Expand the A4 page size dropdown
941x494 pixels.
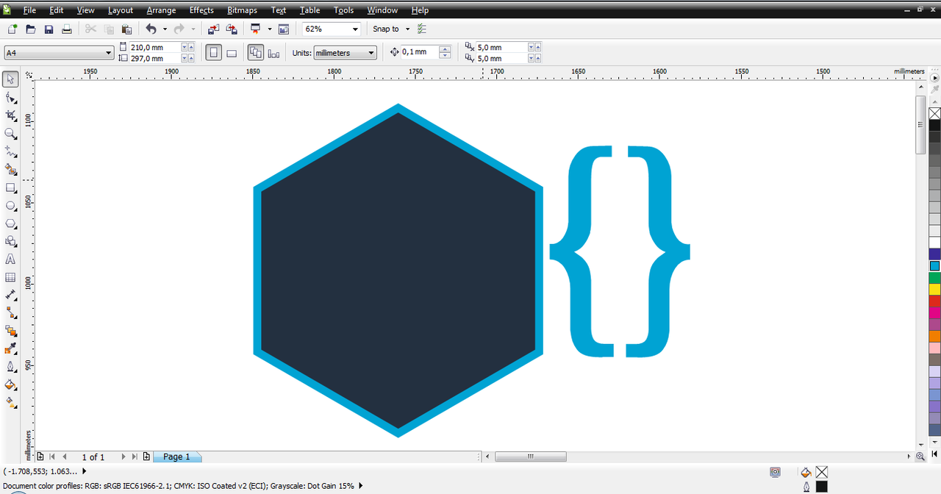pyautogui.click(x=108, y=53)
